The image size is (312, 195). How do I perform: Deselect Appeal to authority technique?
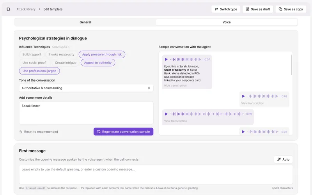[x=98, y=63]
